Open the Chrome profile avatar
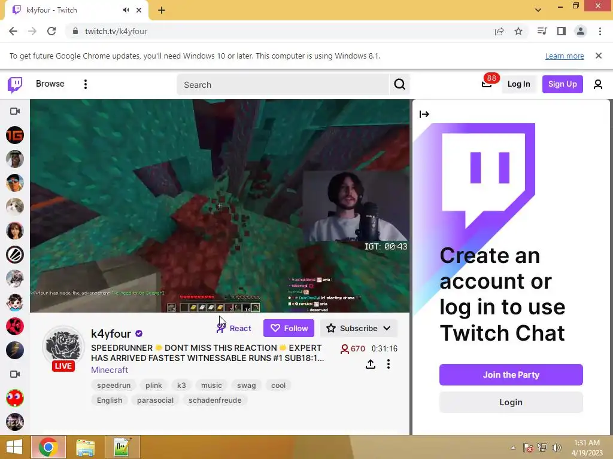 [x=581, y=31]
